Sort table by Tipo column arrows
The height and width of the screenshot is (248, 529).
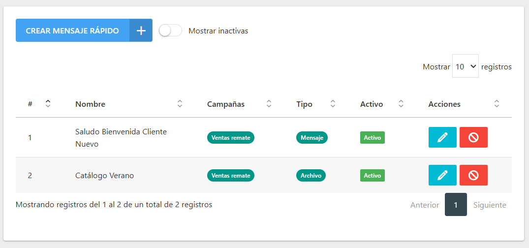tap(333, 104)
